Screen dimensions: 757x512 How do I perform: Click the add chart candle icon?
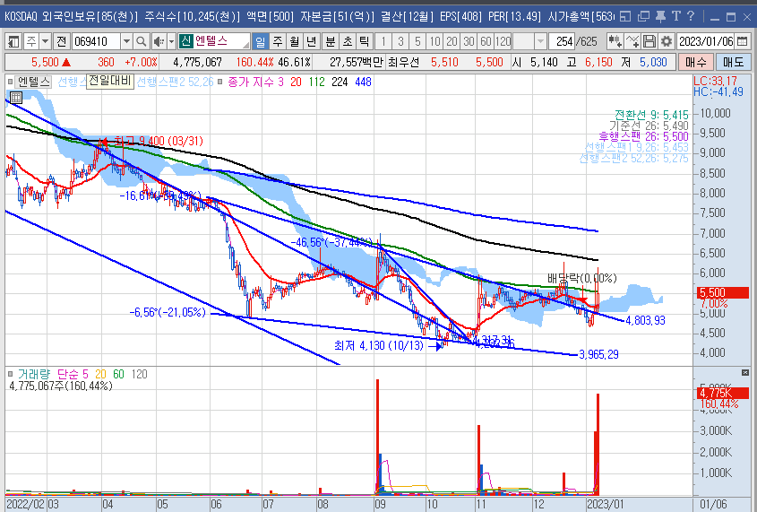pos(615,41)
